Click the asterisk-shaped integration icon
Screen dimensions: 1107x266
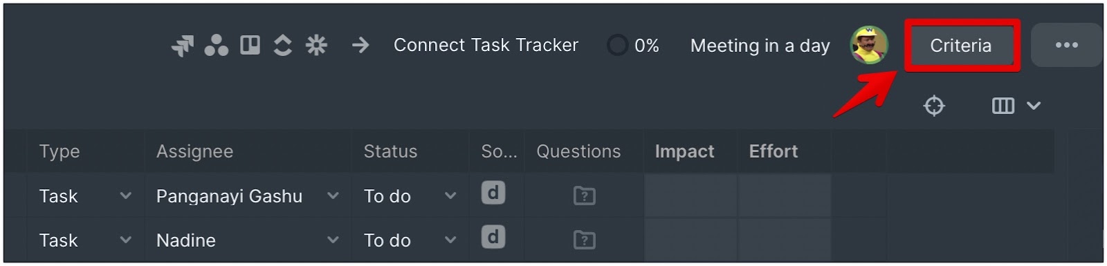coord(316,46)
